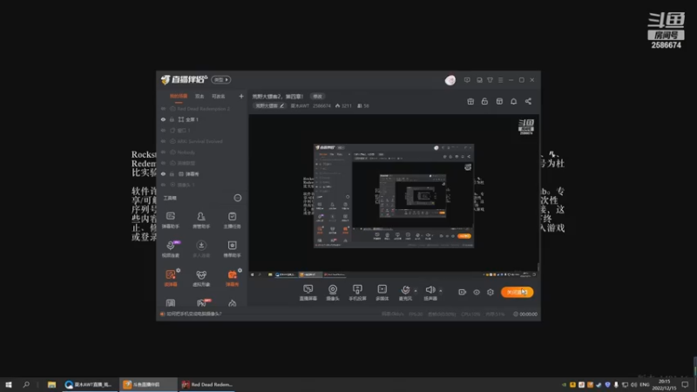
Task: Switch to the first orange scene tab
Action: pos(179,96)
